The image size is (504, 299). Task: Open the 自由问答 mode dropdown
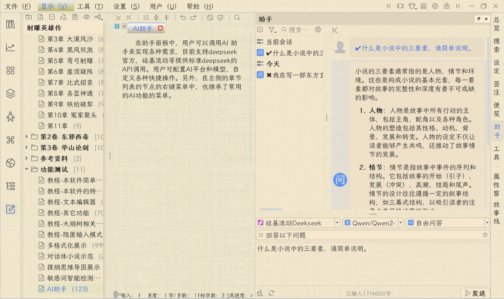487,223
